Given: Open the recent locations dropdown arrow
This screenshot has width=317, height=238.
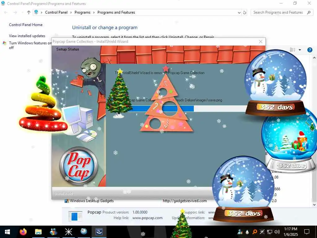Looking at the screenshot, I should 22,12.
